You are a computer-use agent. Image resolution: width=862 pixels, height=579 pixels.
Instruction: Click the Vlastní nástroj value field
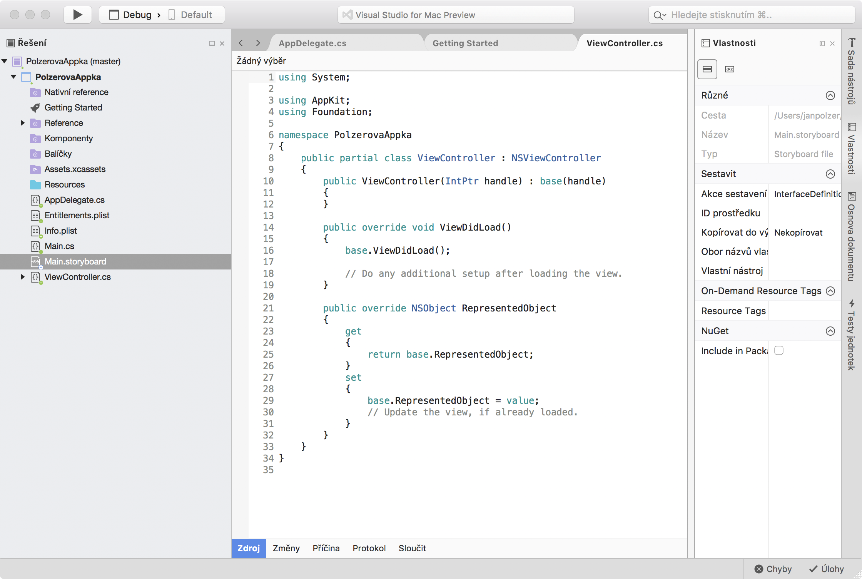click(x=806, y=271)
